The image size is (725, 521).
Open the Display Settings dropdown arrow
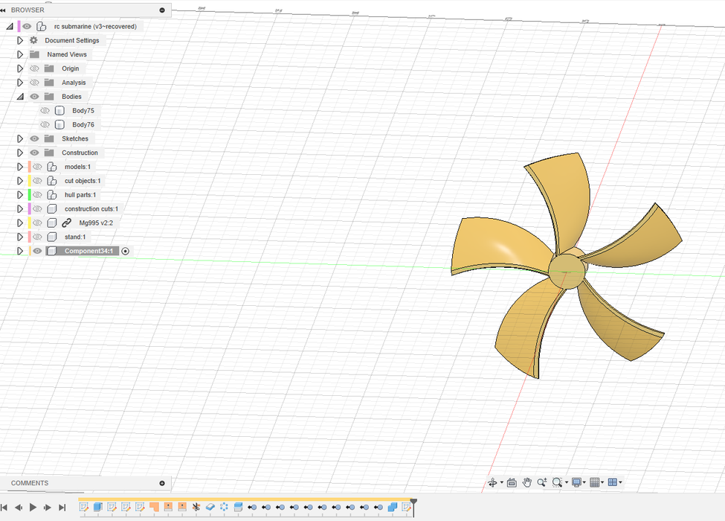[x=584, y=482]
